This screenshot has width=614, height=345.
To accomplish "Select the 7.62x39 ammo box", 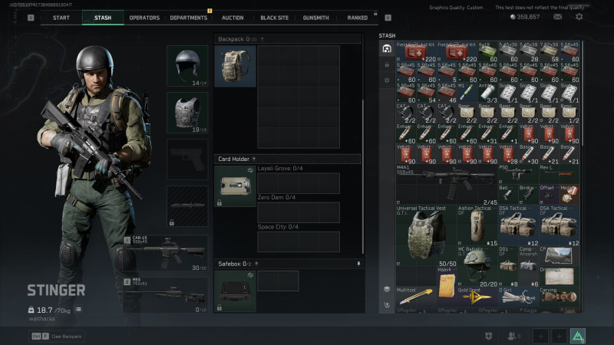I will coord(549,51).
